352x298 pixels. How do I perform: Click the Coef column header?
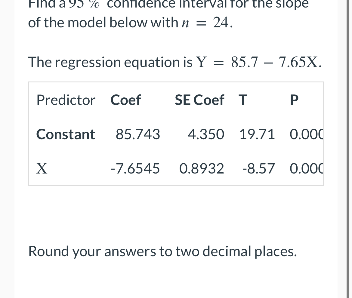125,100
